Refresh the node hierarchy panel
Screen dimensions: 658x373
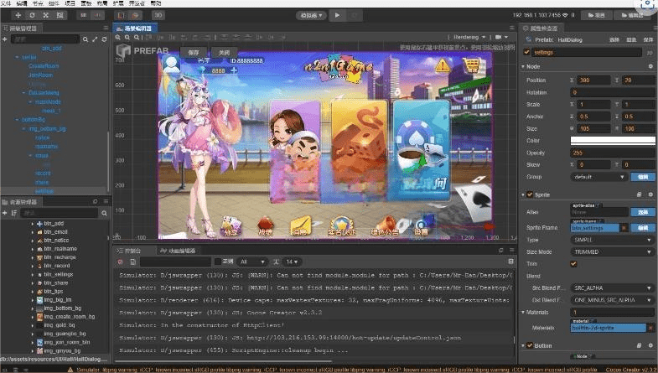[x=104, y=39]
